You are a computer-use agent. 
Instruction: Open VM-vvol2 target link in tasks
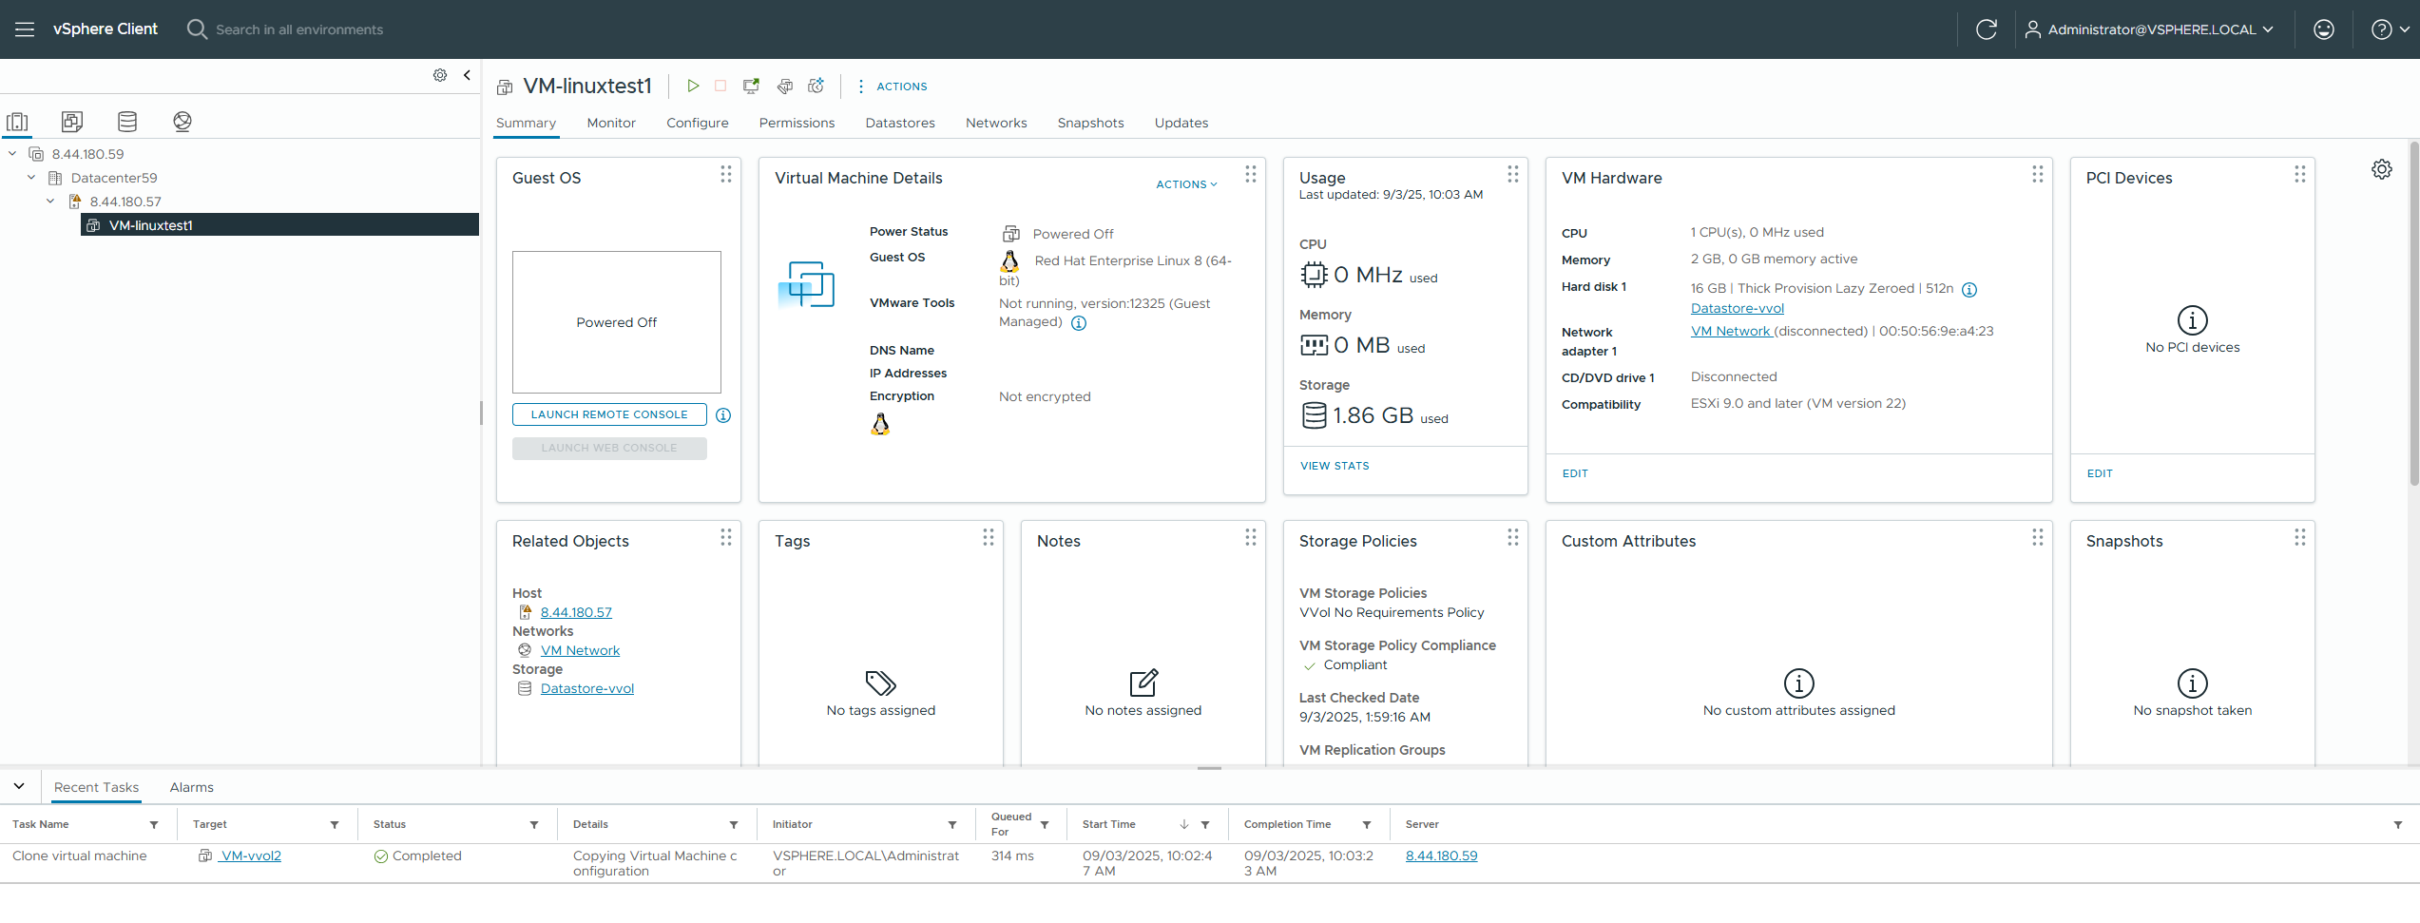[x=250, y=856]
